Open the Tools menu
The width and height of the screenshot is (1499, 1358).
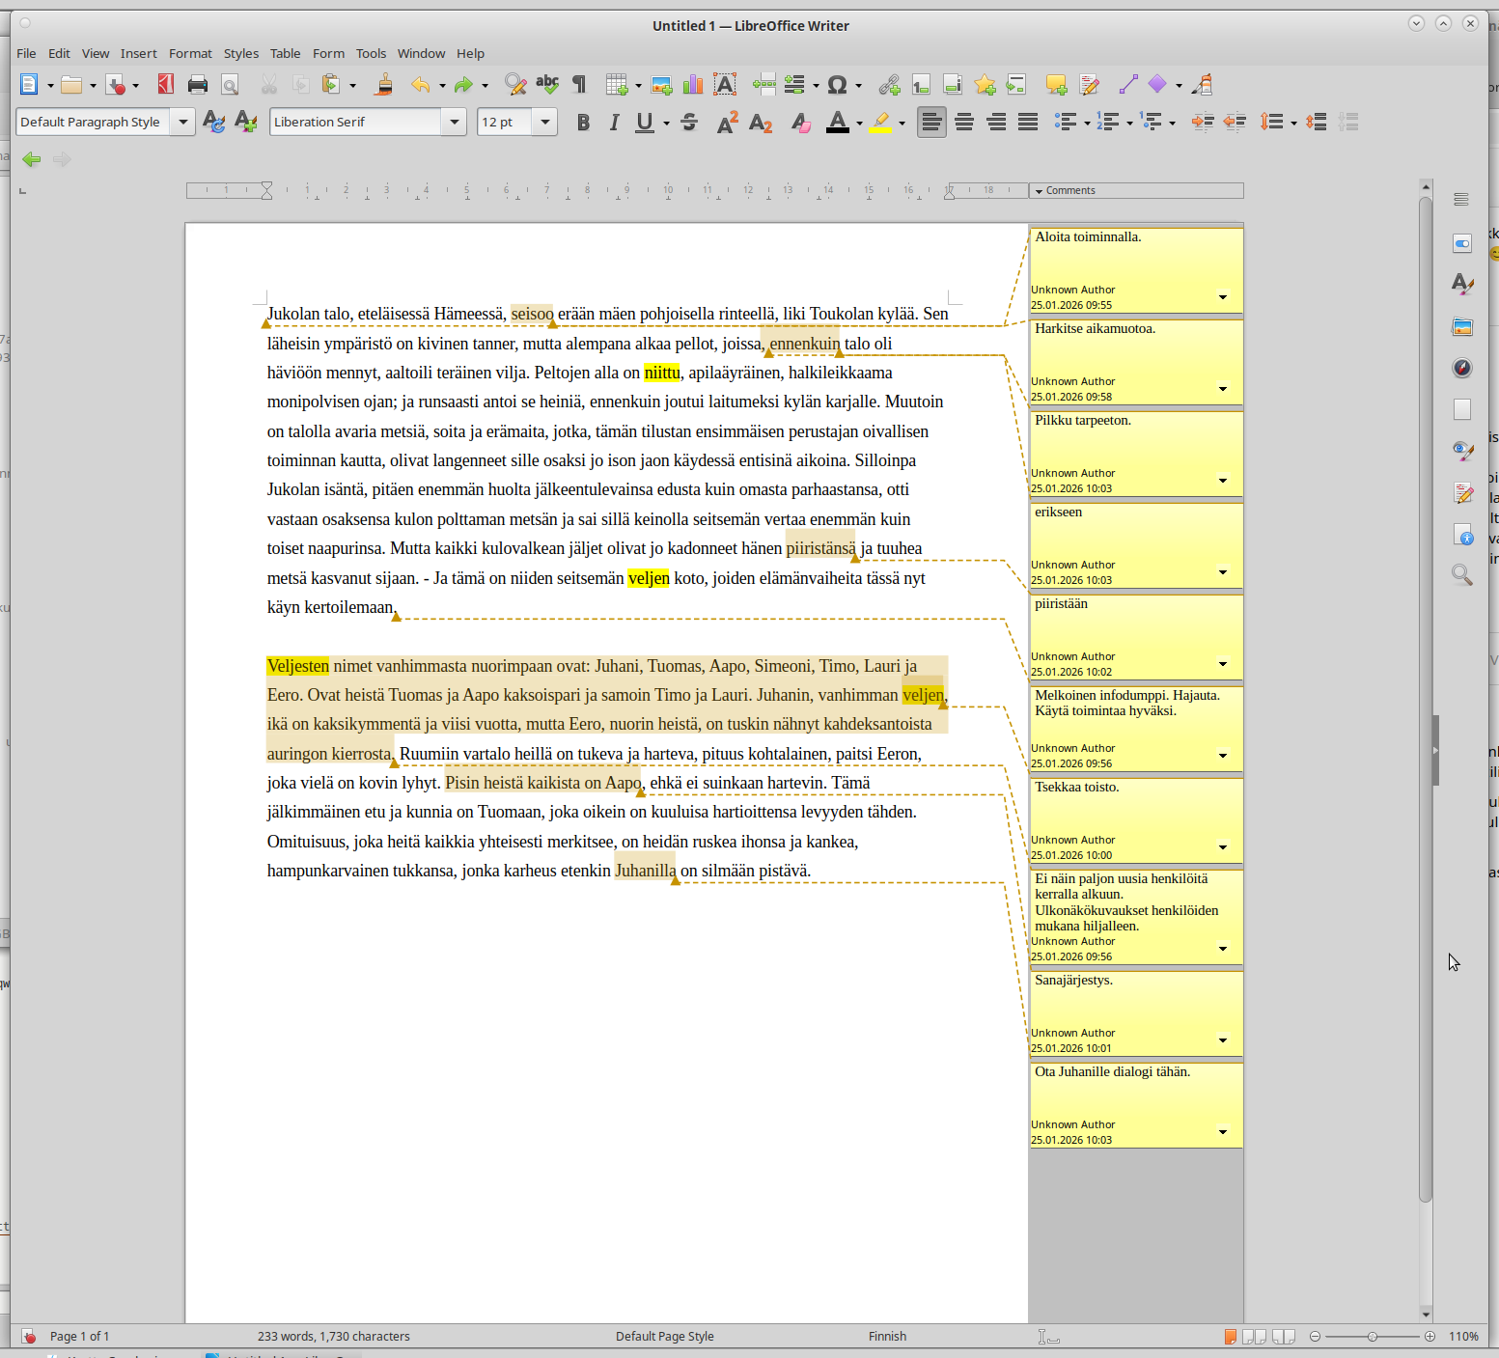point(371,53)
